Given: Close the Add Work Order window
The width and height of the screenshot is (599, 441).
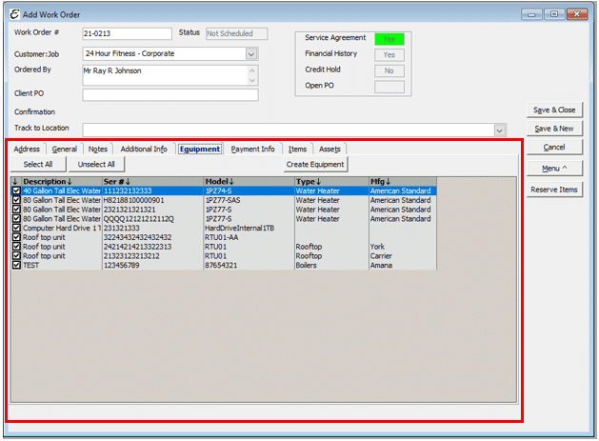Looking at the screenshot, I should coord(577,14).
